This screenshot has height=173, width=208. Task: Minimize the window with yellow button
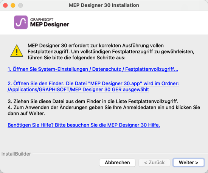[x=13, y=5]
